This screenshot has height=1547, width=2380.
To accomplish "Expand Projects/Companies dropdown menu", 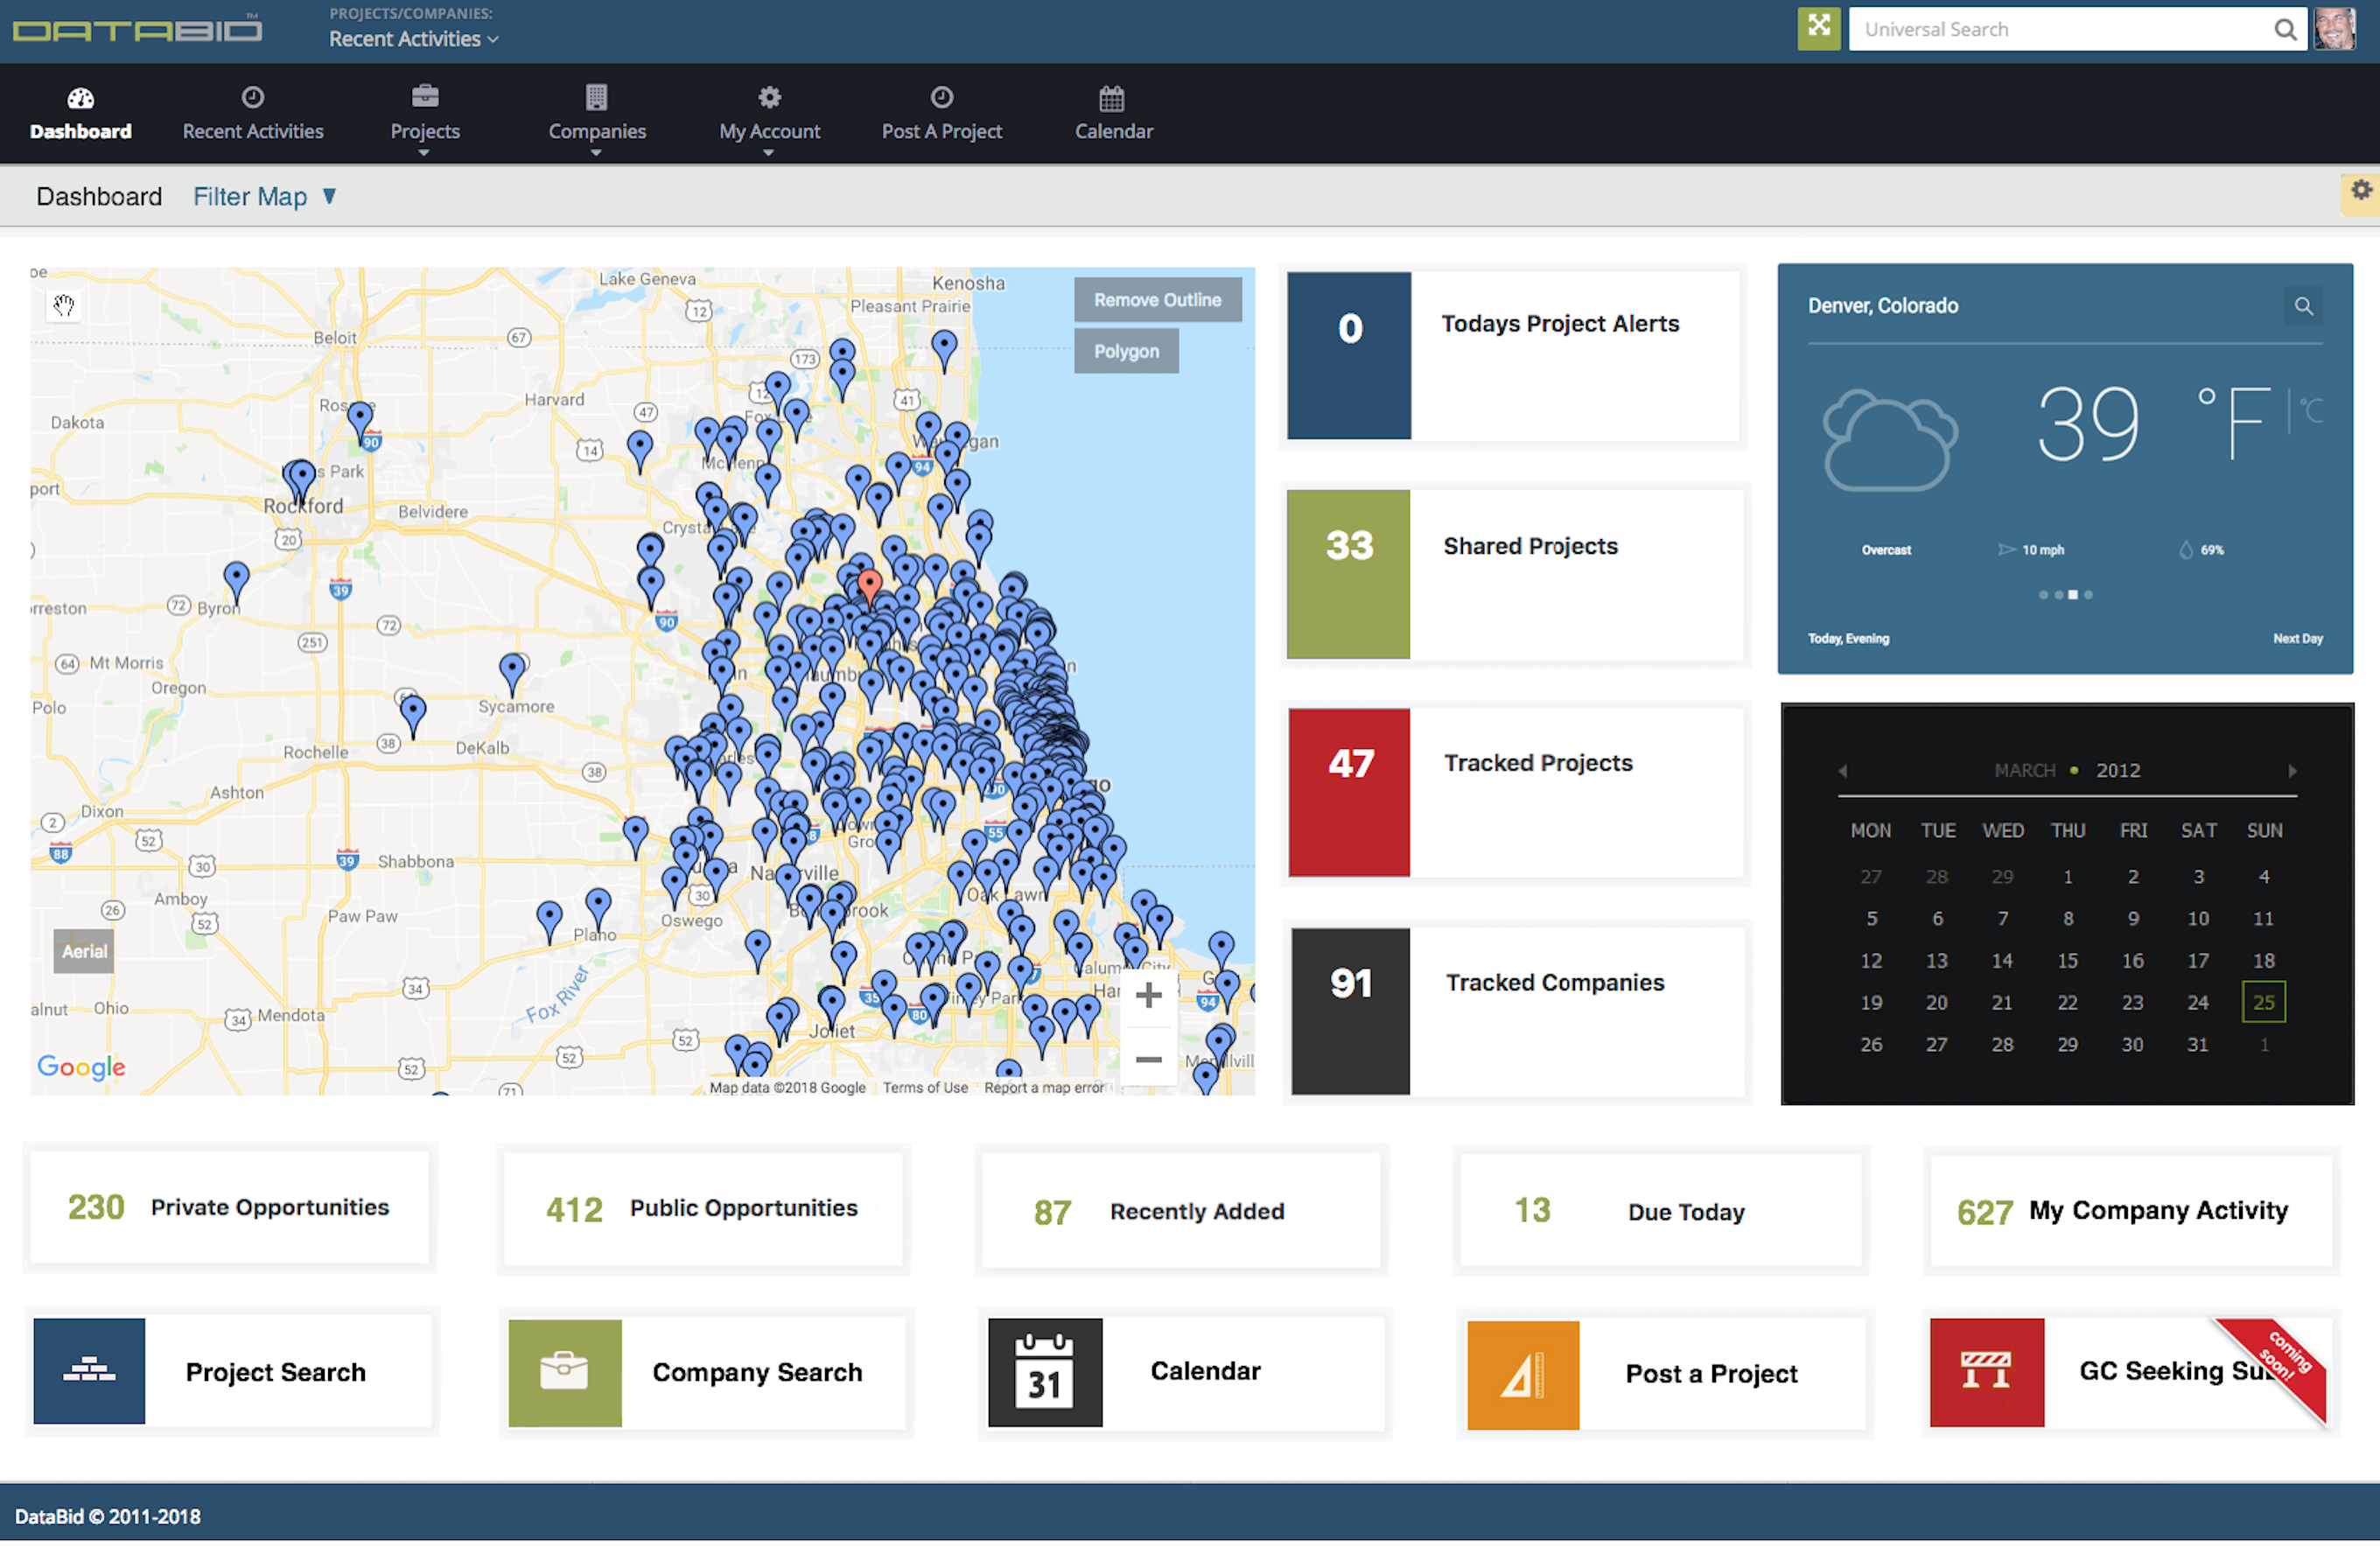I will tap(416, 38).
